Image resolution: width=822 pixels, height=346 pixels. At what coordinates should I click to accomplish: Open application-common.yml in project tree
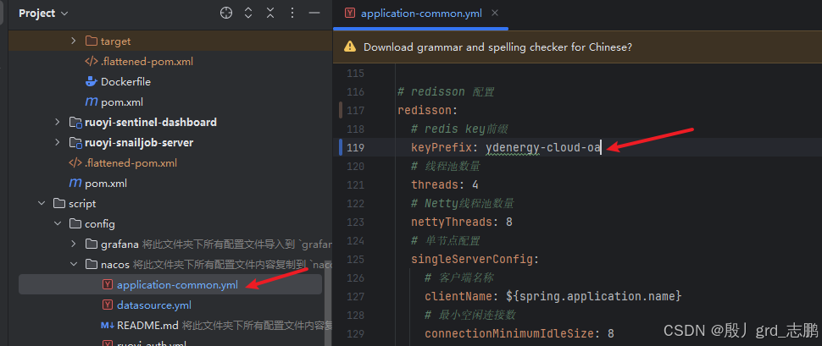(x=177, y=285)
